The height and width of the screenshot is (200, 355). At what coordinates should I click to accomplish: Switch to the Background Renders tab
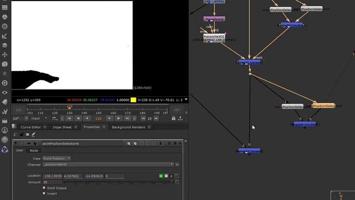(128, 127)
